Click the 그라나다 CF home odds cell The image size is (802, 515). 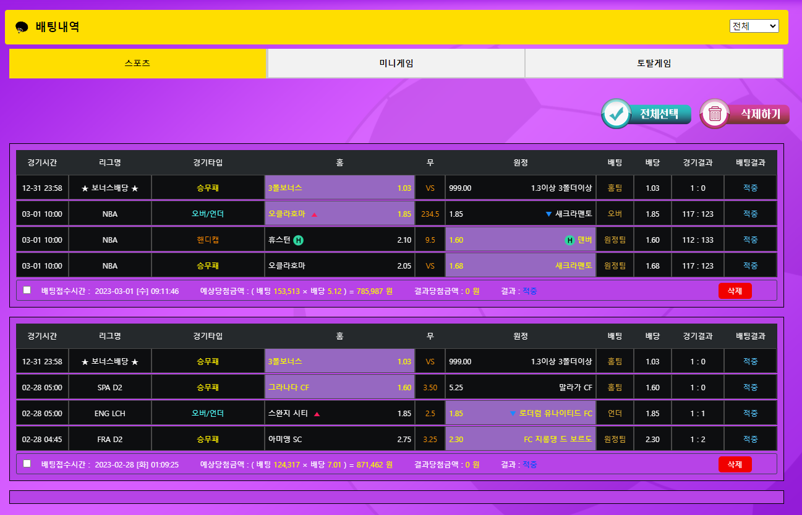click(339, 388)
